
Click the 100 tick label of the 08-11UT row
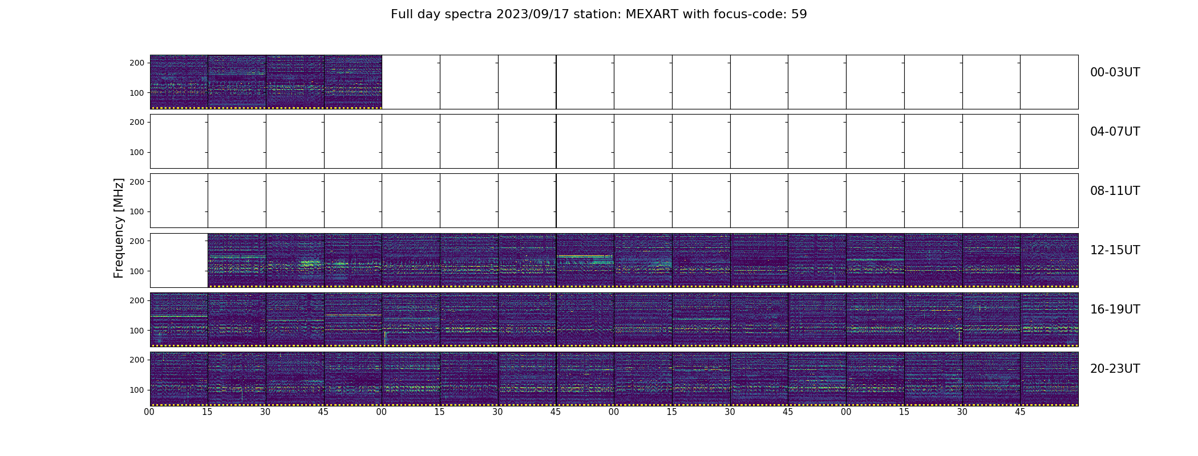[x=137, y=211]
